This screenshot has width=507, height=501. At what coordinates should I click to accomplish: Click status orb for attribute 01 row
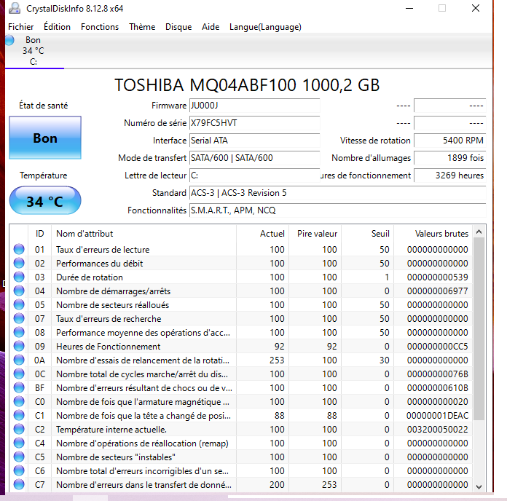click(x=19, y=249)
